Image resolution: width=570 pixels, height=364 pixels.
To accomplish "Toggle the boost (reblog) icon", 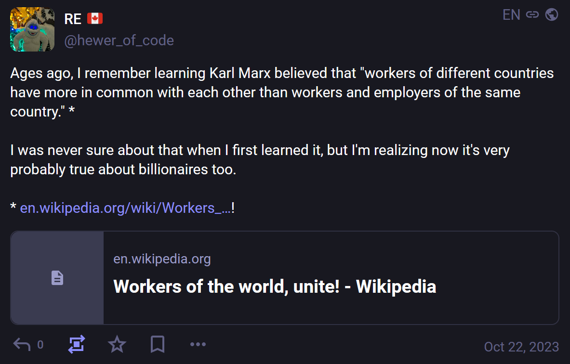I will (77, 344).
